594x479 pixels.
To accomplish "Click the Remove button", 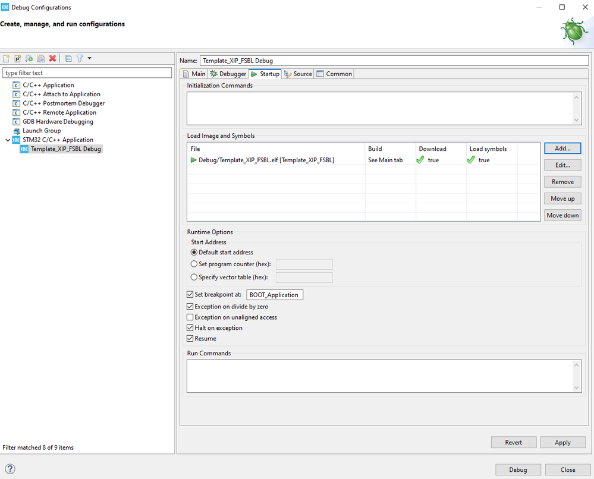I will 562,182.
